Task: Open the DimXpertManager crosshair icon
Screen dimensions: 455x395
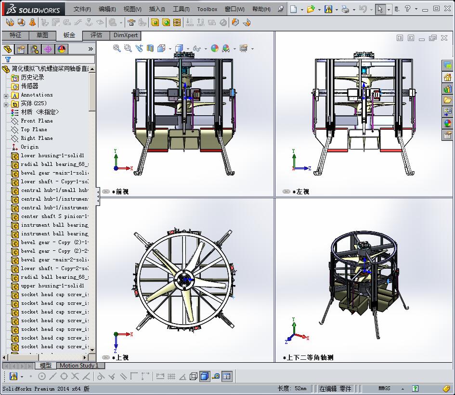Action: click(48, 49)
